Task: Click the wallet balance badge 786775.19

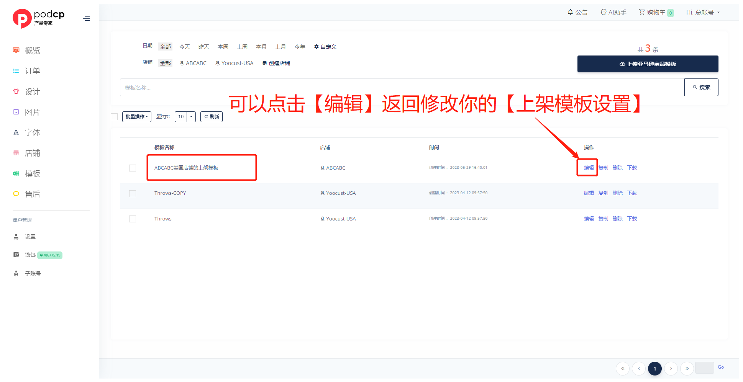Action: click(x=50, y=255)
